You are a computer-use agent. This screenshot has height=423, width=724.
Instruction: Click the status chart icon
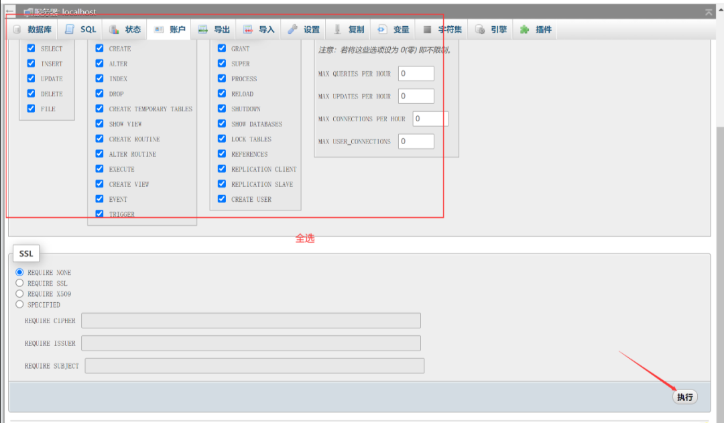coord(114,29)
